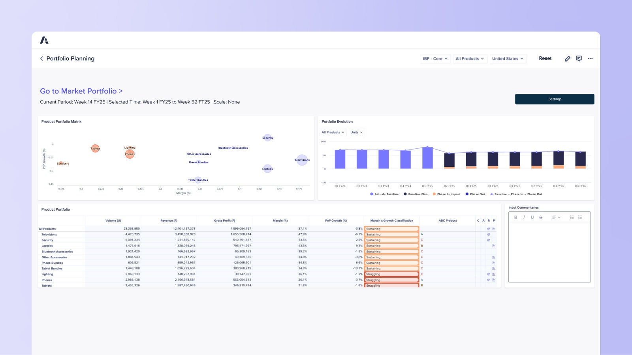632x355 pixels.
Task: Apply bold formatting in Input Commentaries
Action: point(515,217)
